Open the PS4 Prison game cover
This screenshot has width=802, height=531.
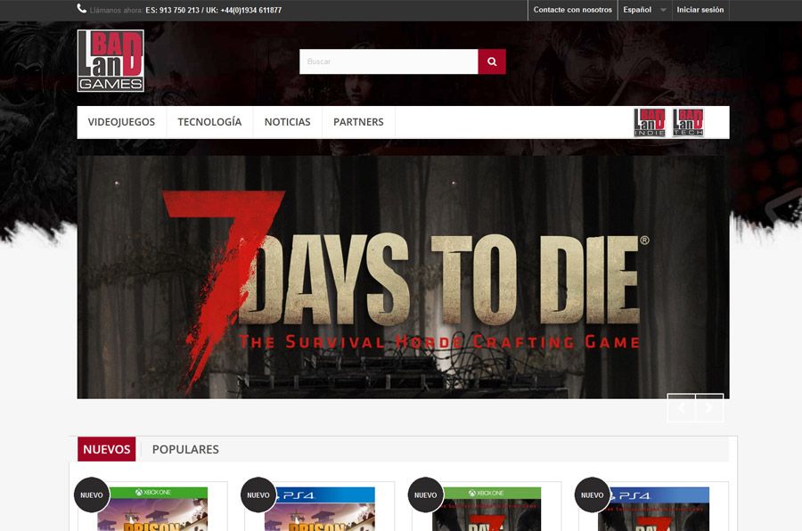(320, 509)
